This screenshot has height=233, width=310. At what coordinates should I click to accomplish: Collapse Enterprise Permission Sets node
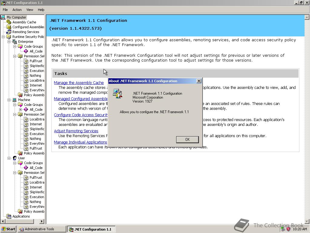pyautogui.click(x=15, y=56)
